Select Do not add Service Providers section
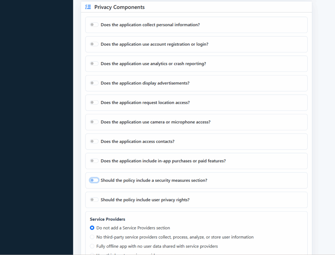Image resolution: width=335 pixels, height=255 pixels. pyautogui.click(x=92, y=228)
